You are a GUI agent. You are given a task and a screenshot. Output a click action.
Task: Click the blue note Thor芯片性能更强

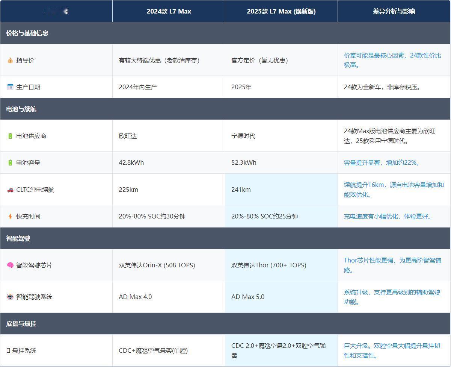pos(392,265)
